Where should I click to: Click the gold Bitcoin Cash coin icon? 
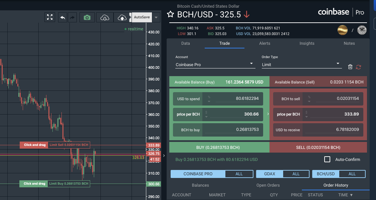342,30
